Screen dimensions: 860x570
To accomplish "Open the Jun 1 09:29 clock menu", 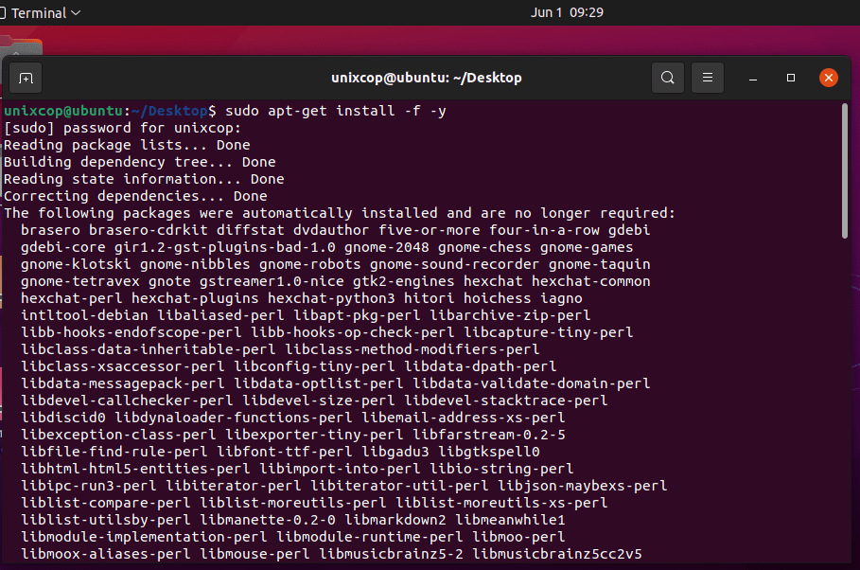I will point(567,12).
